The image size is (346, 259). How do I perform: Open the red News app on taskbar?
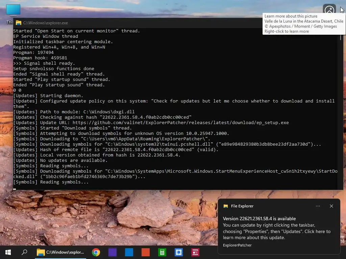pos(195,252)
